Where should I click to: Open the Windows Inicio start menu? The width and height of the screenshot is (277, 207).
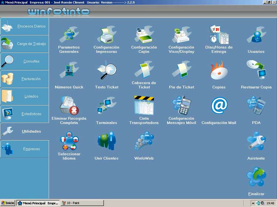[x=8, y=203]
